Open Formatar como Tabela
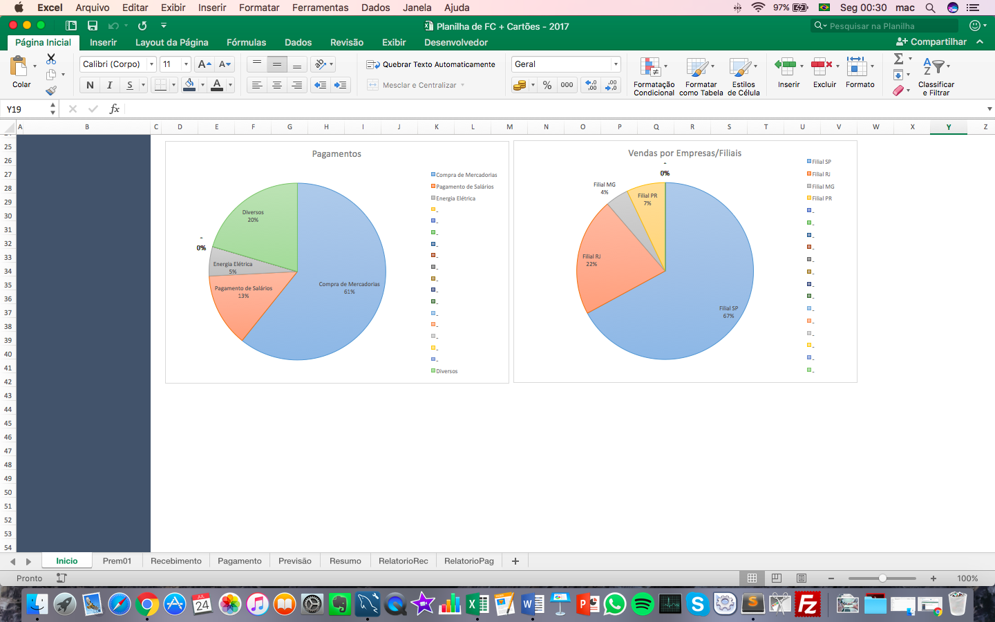Viewport: 995px width, 622px height. tap(701, 76)
